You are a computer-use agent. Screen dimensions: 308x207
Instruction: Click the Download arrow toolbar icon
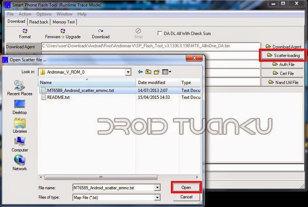[x=101, y=31]
